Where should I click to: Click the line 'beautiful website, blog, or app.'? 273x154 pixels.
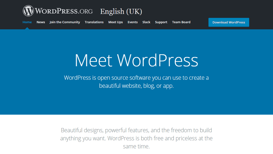[x=136, y=86]
